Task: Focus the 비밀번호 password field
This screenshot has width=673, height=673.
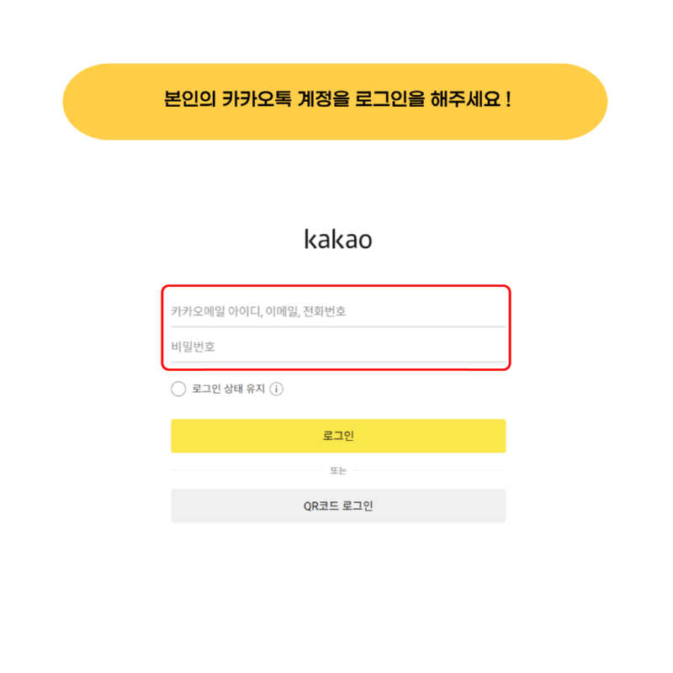Action: (338, 347)
